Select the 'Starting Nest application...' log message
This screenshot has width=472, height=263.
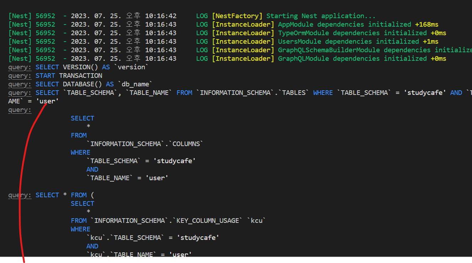[321, 16]
